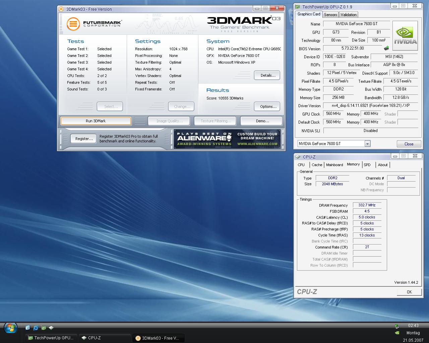Click the disabled Select tests button
429x343 pixels.
pyautogui.click(x=110, y=107)
